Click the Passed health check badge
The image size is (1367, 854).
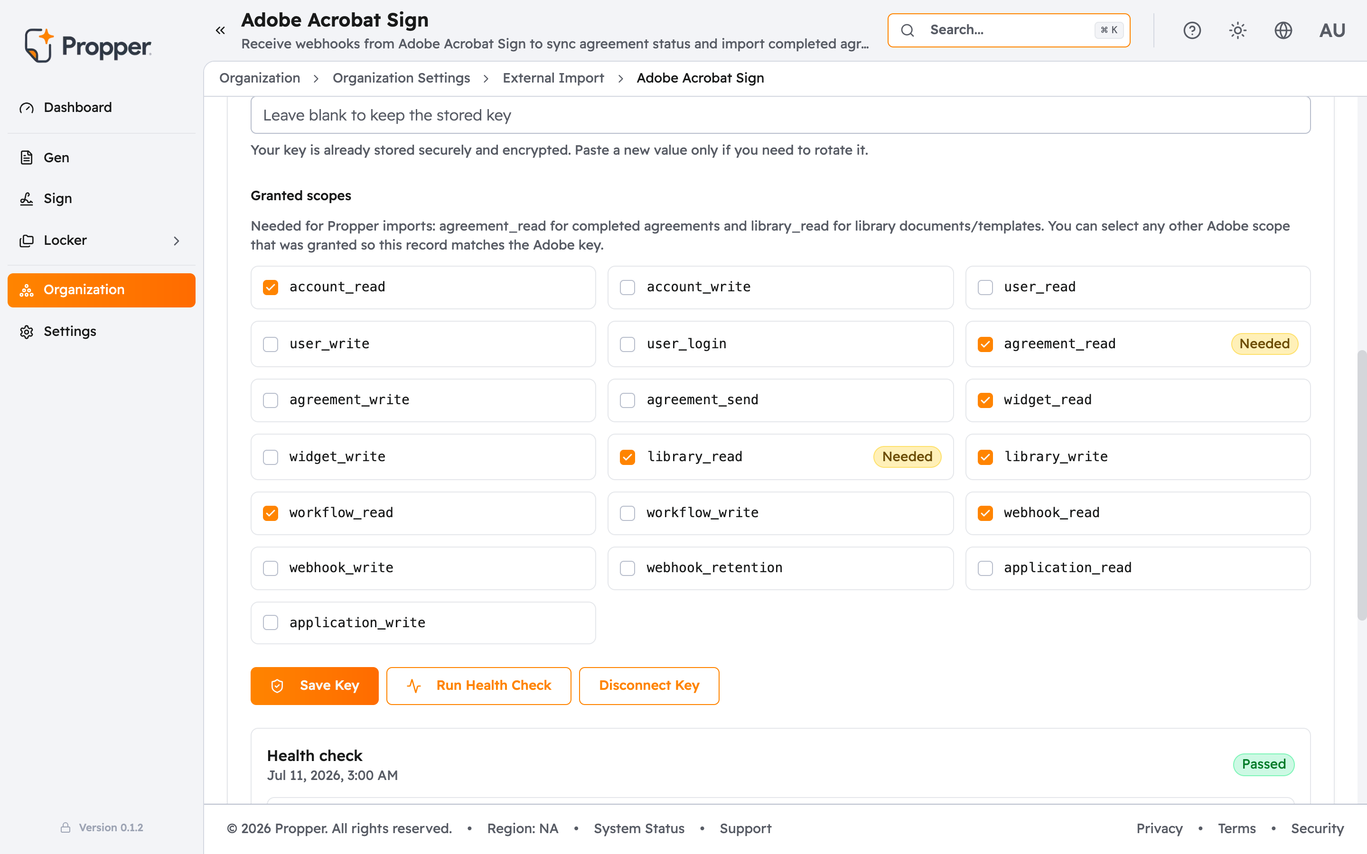coord(1264,764)
